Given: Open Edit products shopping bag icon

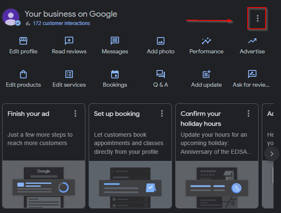Looking at the screenshot, I should pyautogui.click(x=23, y=74).
